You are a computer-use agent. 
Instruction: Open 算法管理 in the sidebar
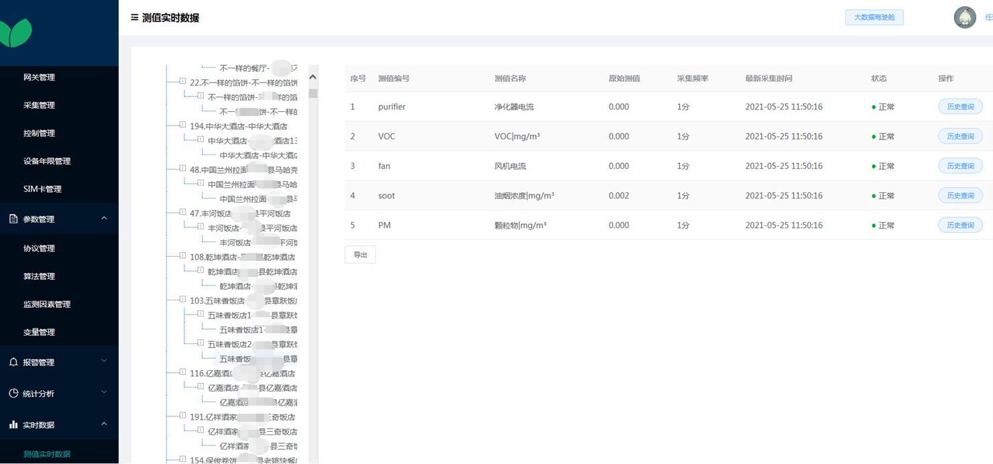(39, 276)
